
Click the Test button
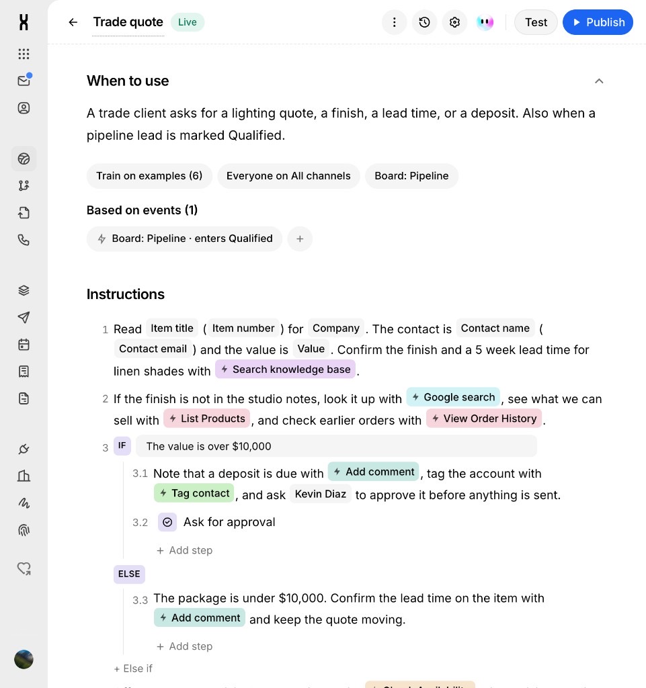[x=536, y=22]
